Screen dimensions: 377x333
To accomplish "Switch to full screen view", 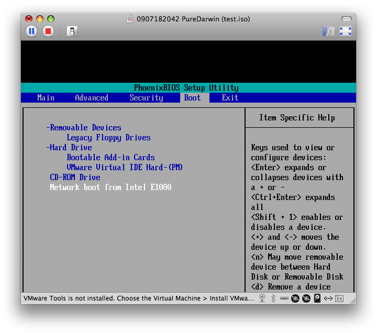I will coord(346,31).
